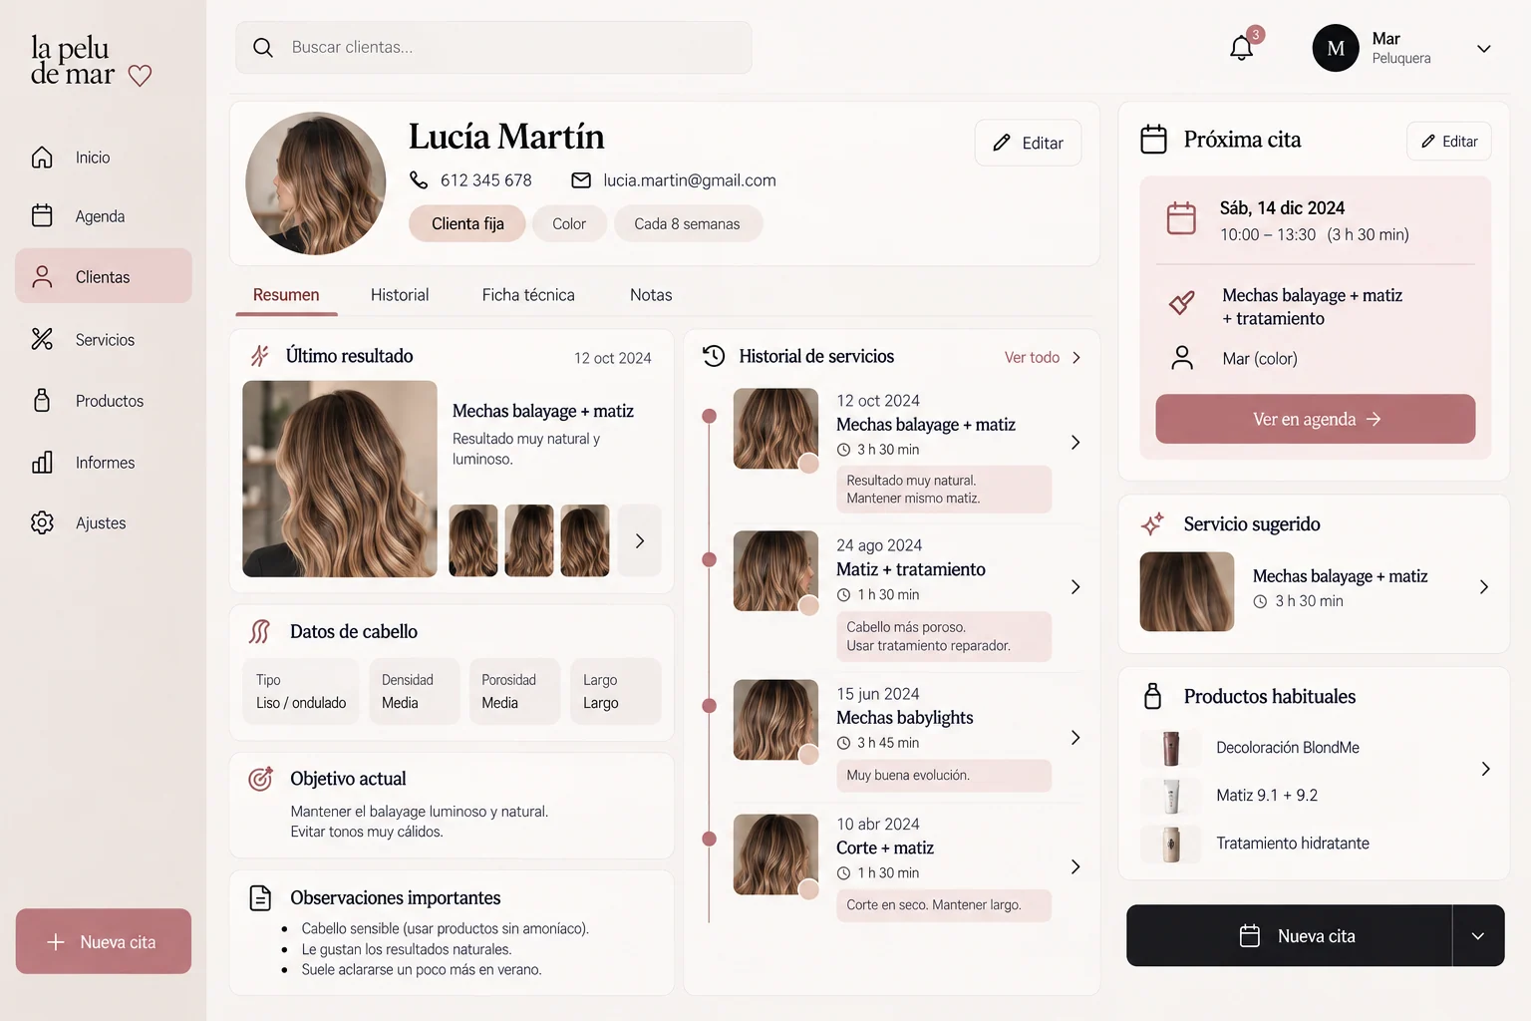
Task: Switch to the Historial tab
Action: [x=400, y=295]
